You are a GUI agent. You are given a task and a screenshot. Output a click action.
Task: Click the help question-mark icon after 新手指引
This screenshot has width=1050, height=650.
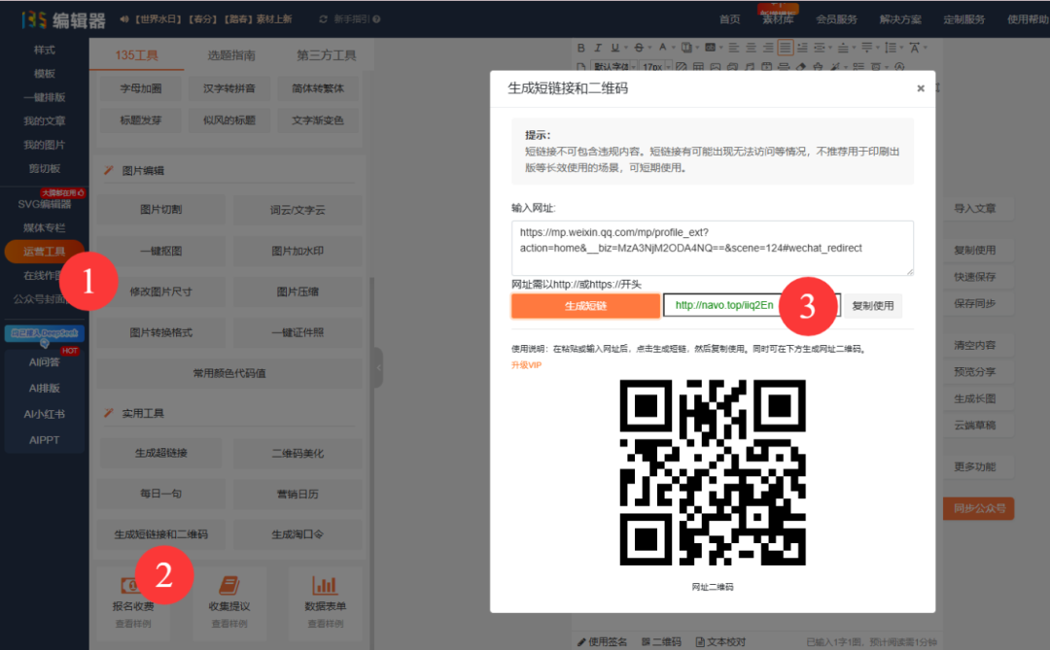point(376,19)
